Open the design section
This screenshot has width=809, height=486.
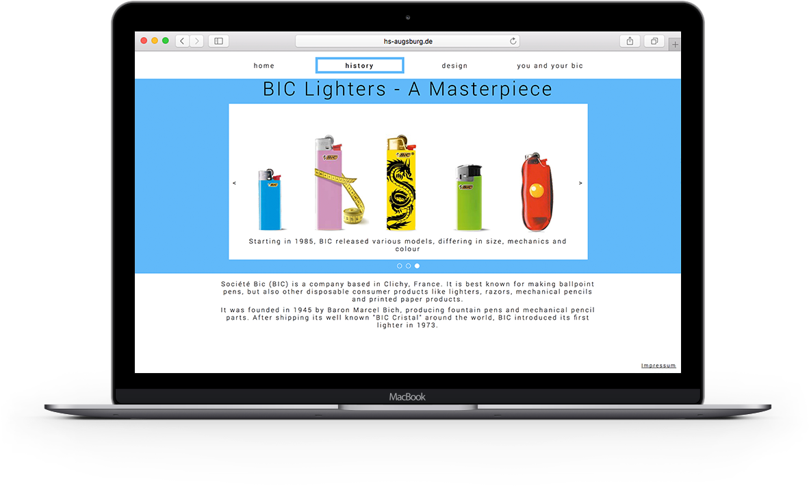454,65
